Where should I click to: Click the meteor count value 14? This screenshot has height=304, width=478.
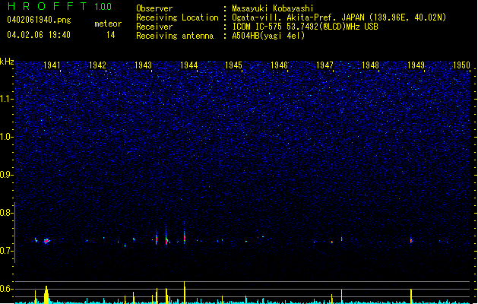click(111, 35)
